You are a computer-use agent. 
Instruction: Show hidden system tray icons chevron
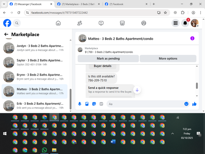point(173,133)
